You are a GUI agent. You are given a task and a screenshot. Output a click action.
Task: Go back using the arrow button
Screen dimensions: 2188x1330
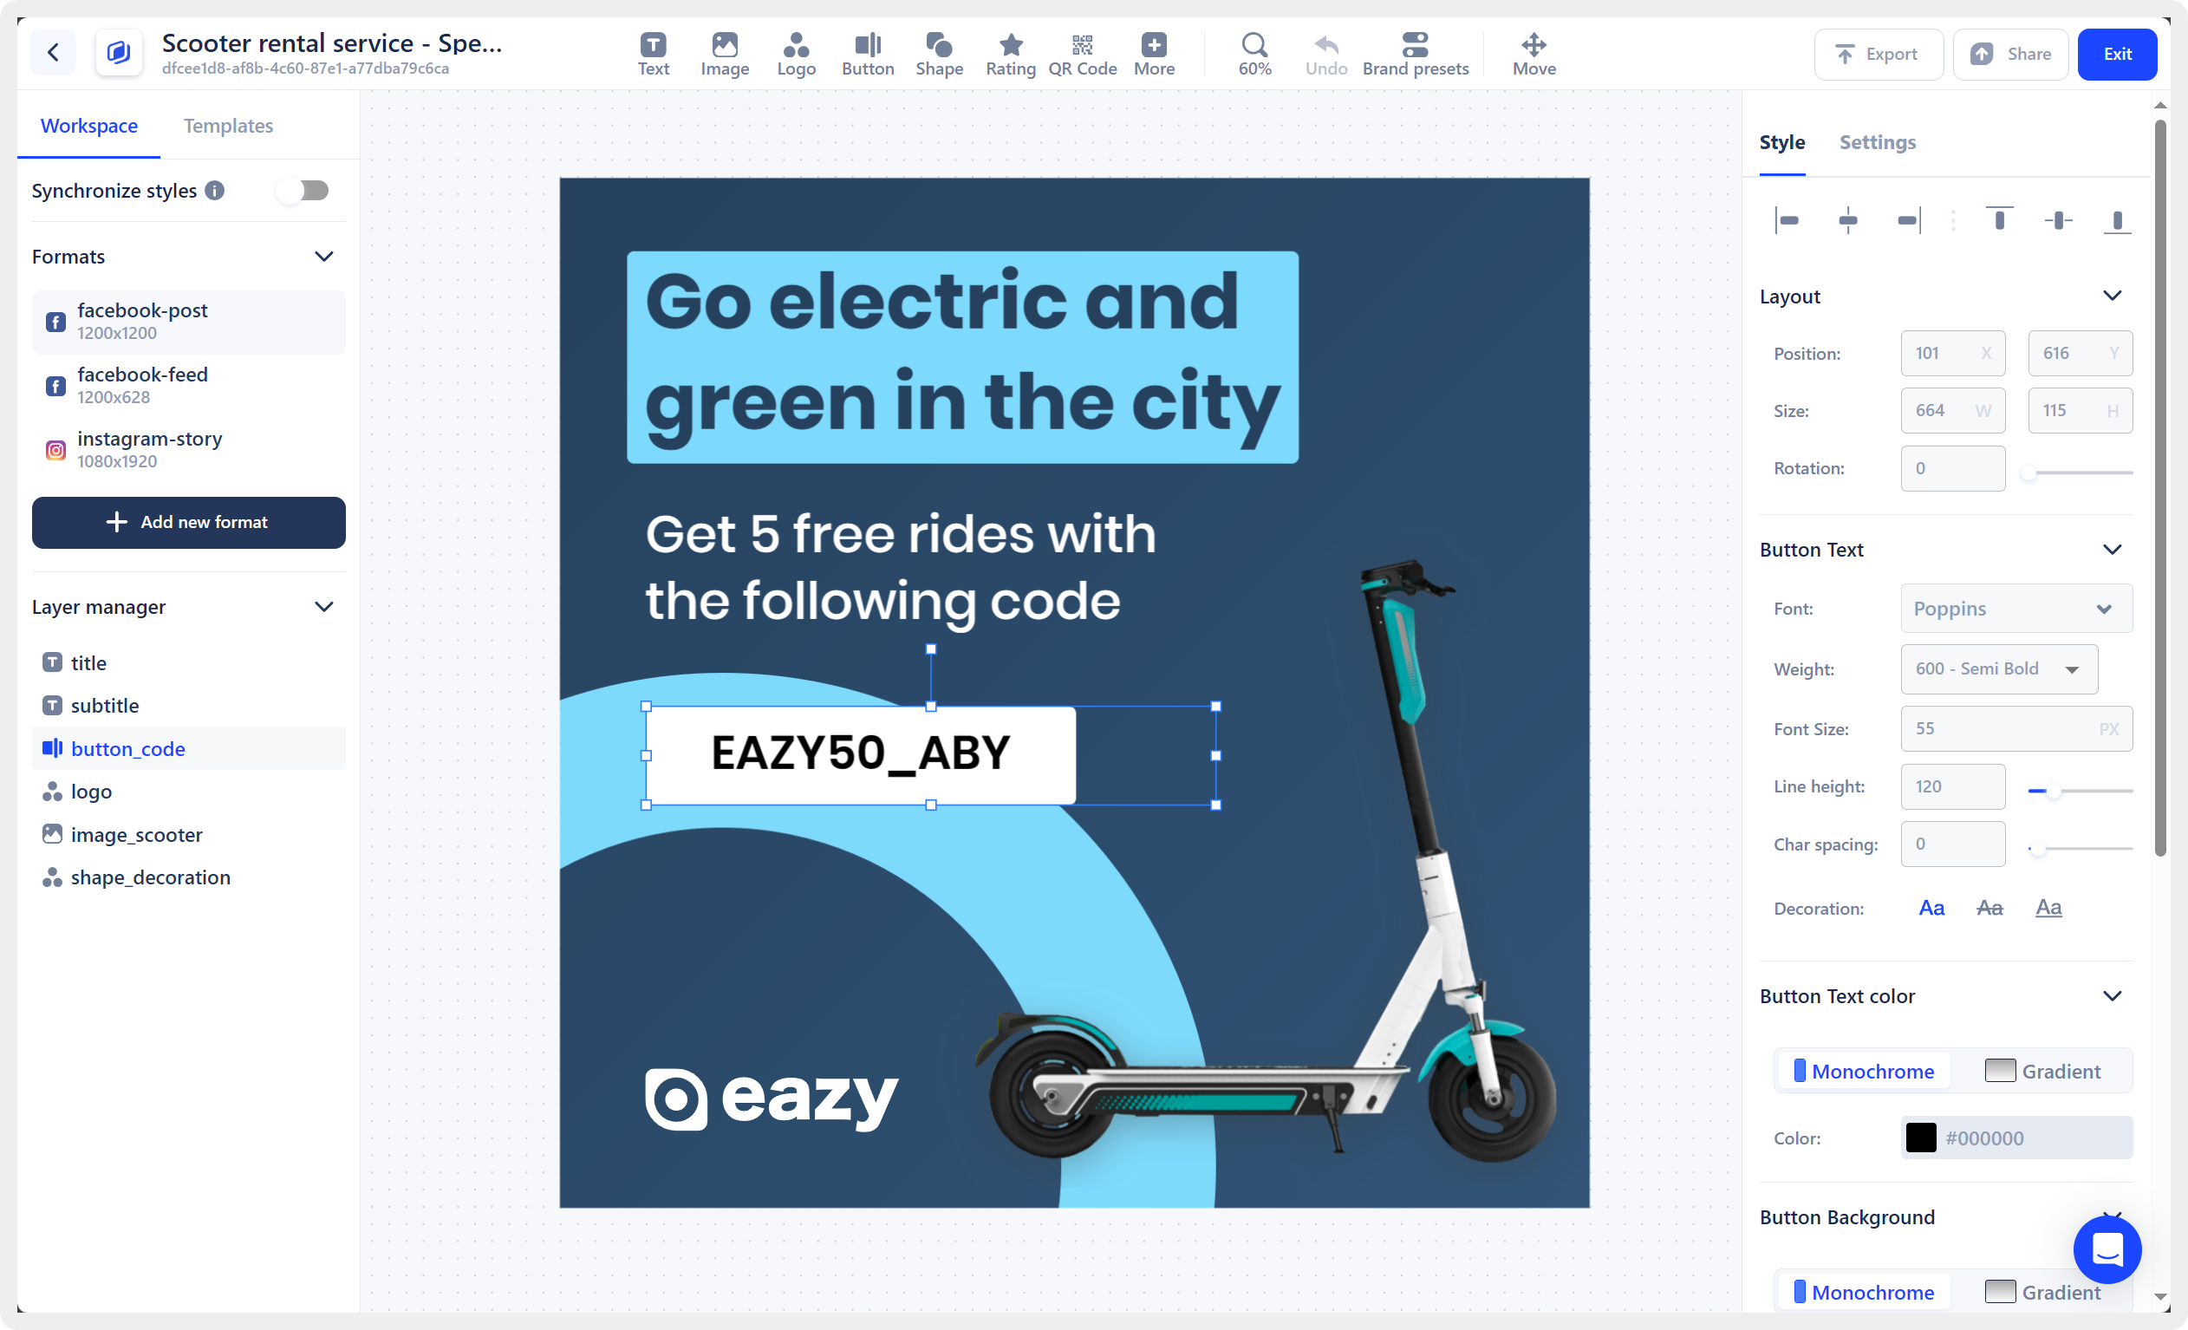tap(53, 52)
